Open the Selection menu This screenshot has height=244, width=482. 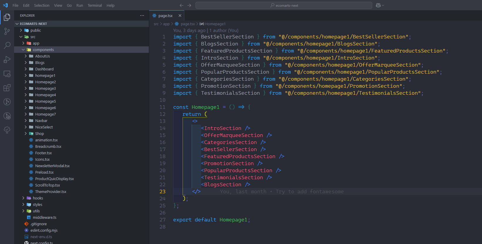tap(42, 5)
